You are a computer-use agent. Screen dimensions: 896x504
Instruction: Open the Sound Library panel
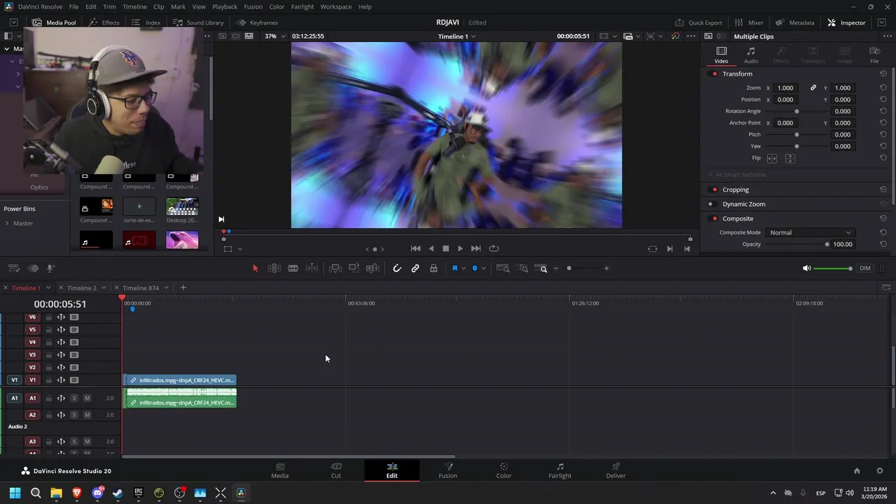point(198,22)
